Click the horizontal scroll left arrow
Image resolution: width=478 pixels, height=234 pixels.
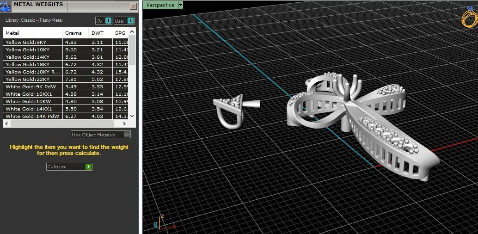(7, 123)
